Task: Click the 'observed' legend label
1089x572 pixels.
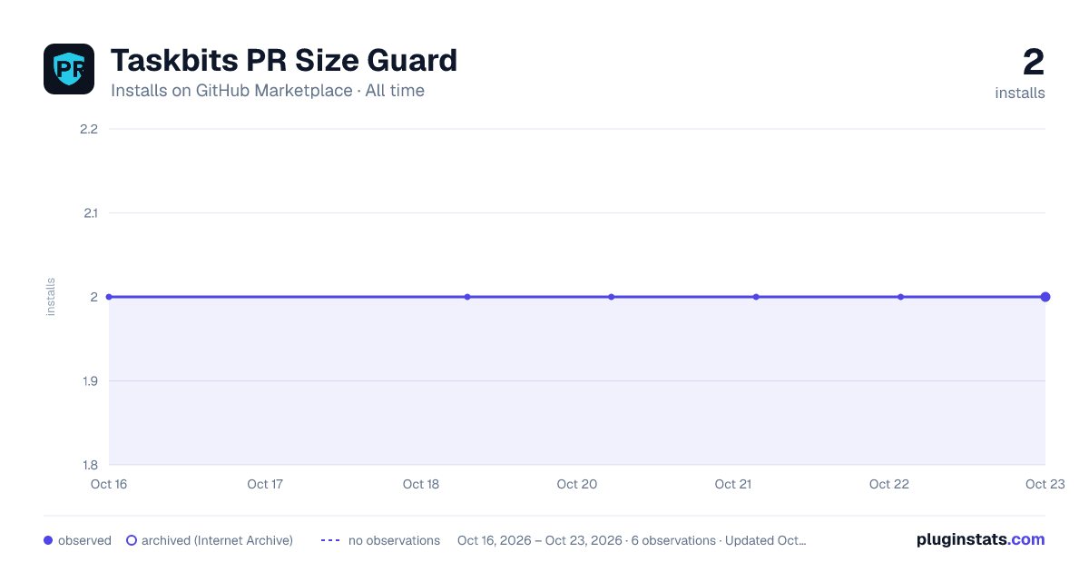Action: tap(84, 540)
